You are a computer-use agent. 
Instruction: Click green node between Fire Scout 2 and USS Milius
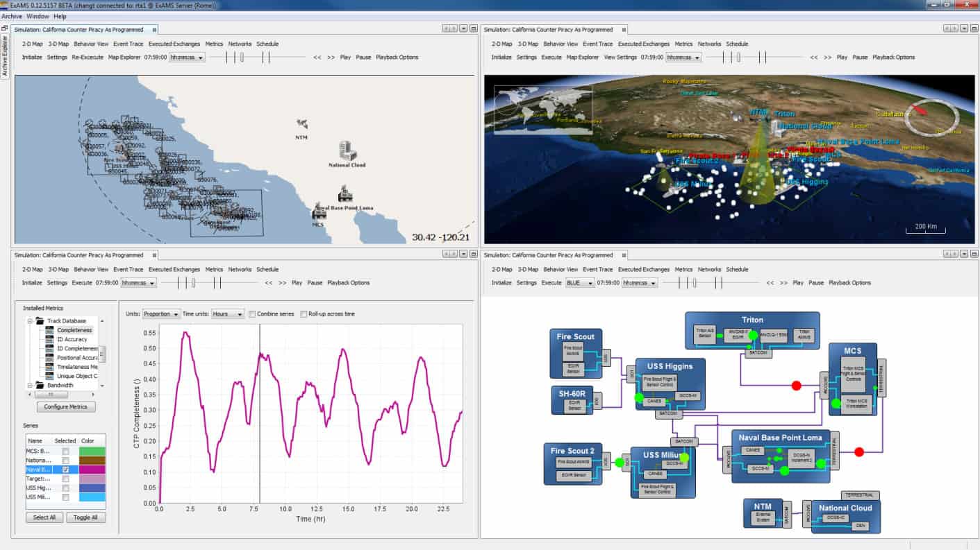pos(620,462)
